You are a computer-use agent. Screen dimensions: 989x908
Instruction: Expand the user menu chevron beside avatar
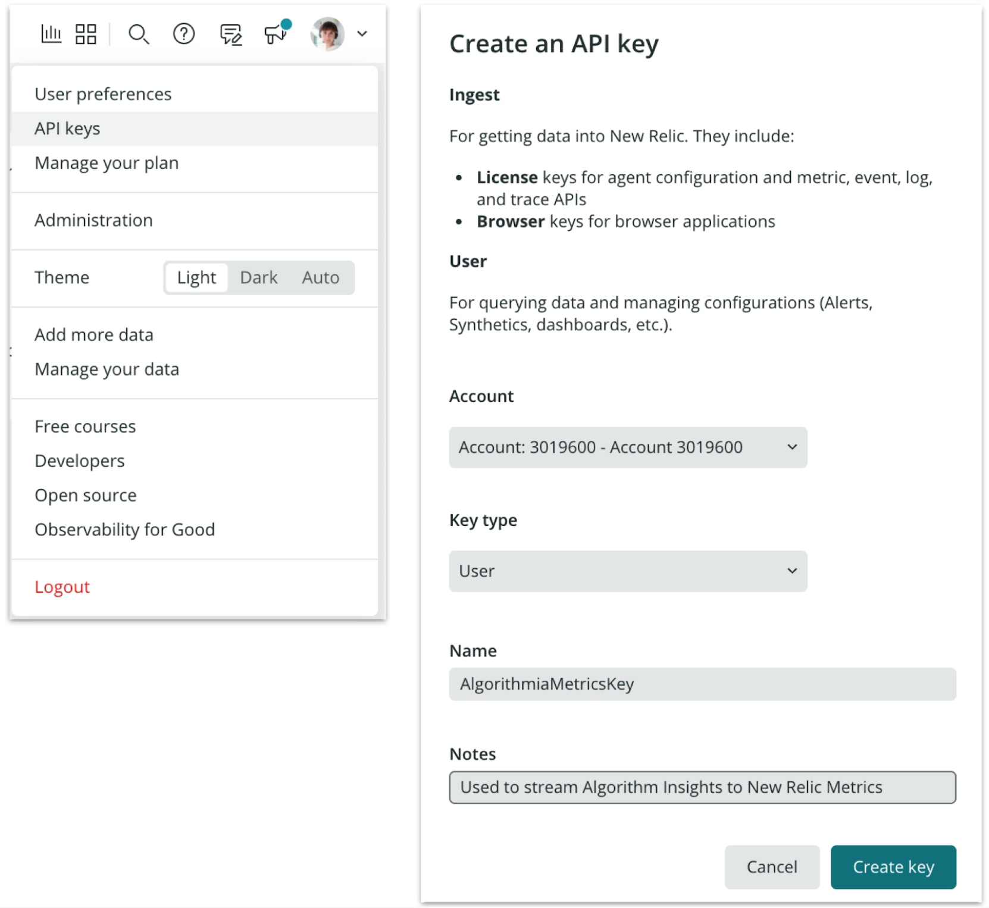tap(362, 34)
